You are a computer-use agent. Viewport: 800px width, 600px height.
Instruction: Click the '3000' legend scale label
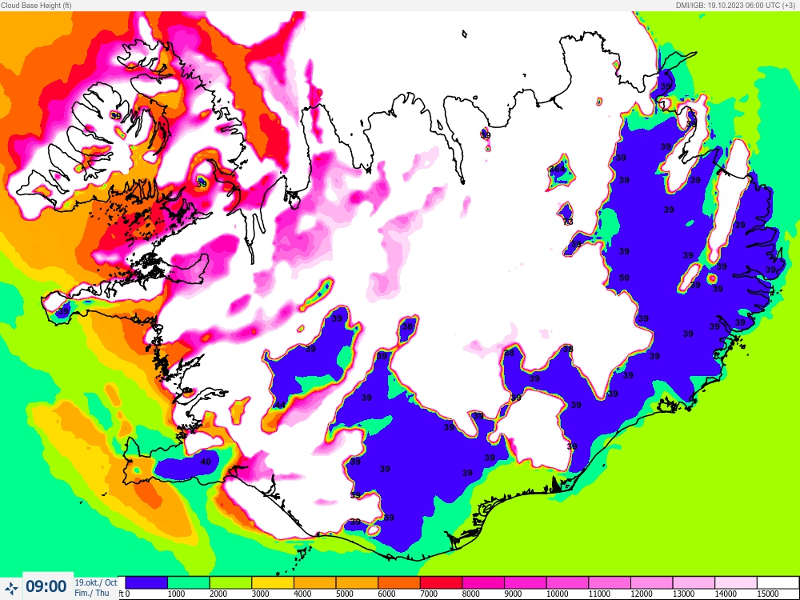[x=260, y=594]
